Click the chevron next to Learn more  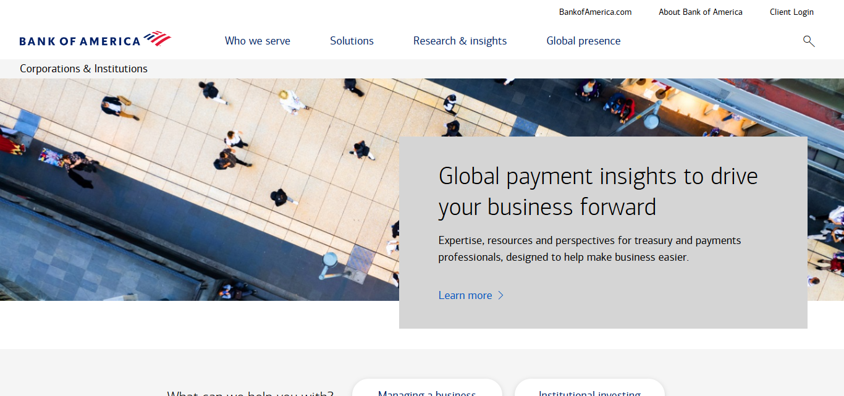click(x=501, y=295)
